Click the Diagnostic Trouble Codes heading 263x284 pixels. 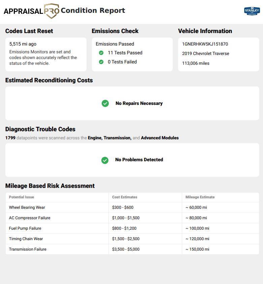[x=40, y=129]
